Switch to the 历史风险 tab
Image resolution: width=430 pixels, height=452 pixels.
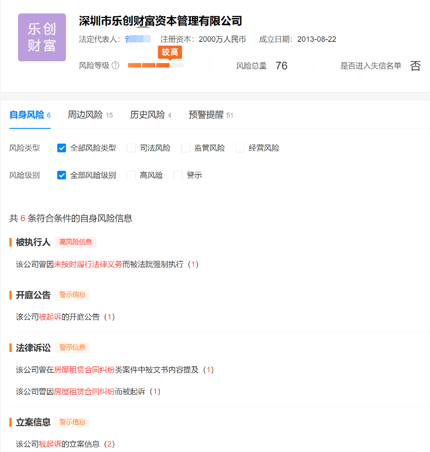pyautogui.click(x=151, y=115)
